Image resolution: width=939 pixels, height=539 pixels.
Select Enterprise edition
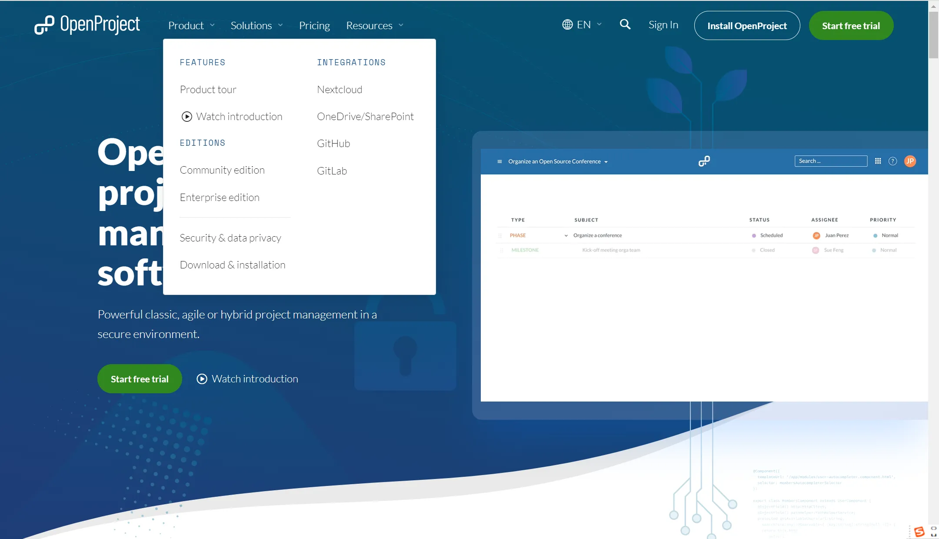click(x=220, y=198)
